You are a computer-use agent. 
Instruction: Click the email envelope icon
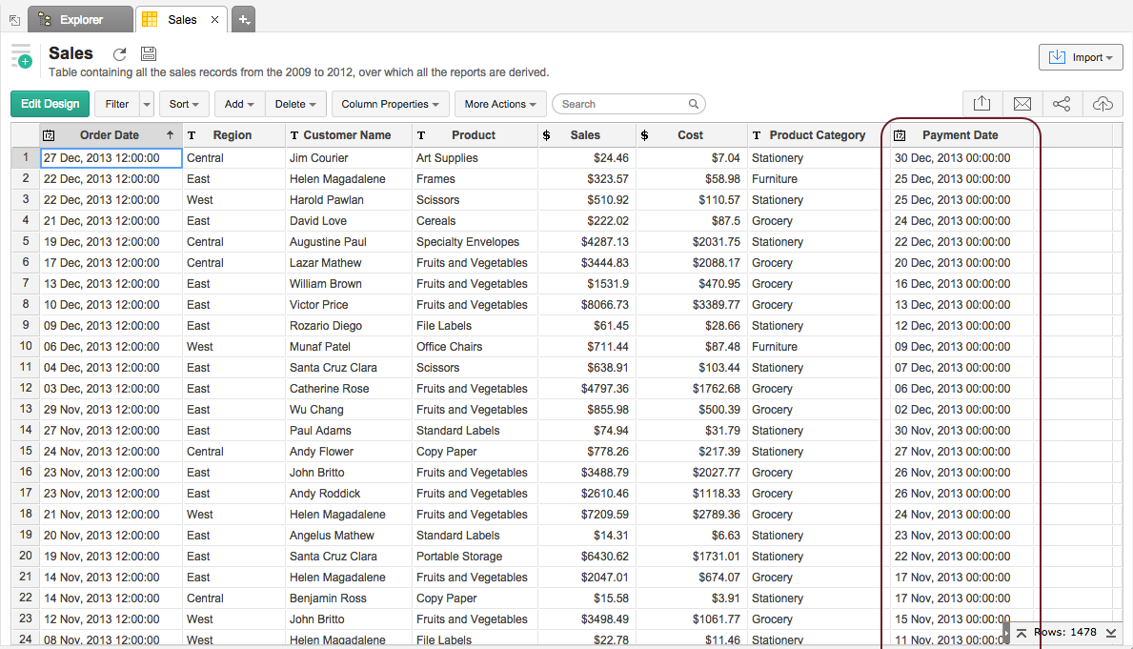click(1022, 104)
